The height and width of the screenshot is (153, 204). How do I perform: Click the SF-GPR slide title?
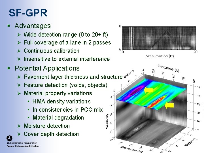28,13
